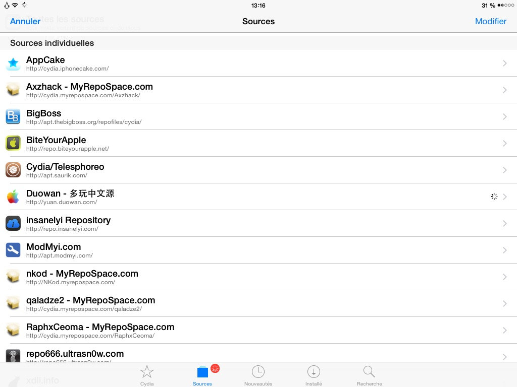The width and height of the screenshot is (517, 387).
Task: Expand Cydia/Telesphoreo source via chevron
Action: coord(505,170)
